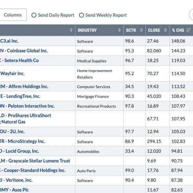Click CLOSE column header label

click(154, 30)
